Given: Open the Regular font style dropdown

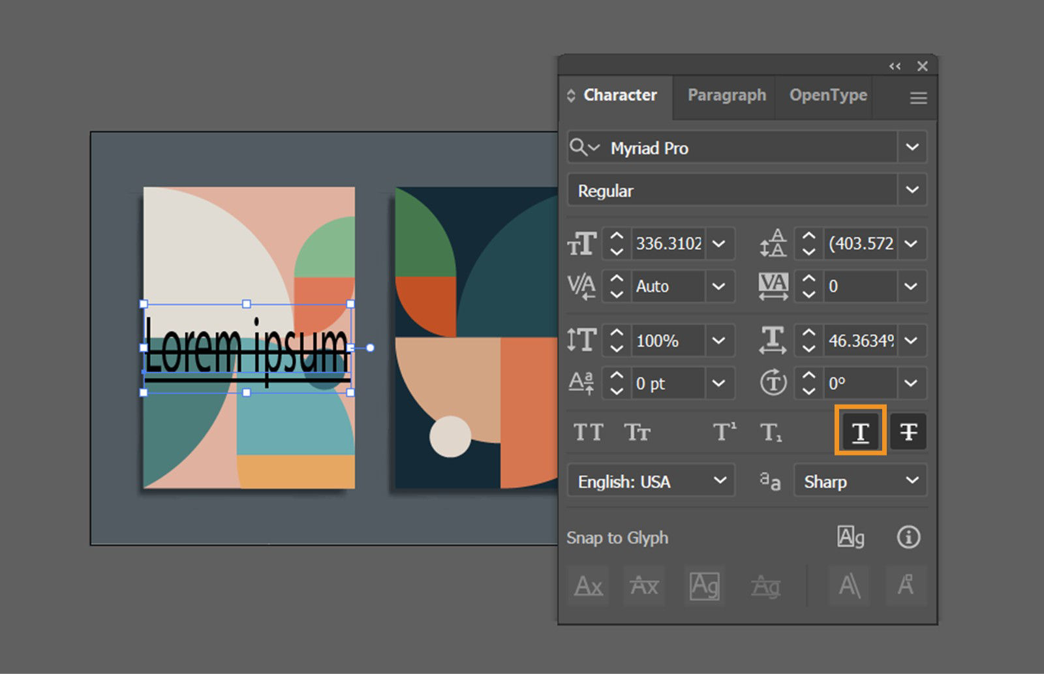Looking at the screenshot, I should click(x=912, y=191).
